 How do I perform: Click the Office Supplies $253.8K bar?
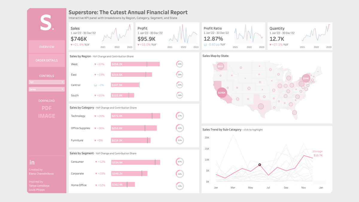click(134, 128)
